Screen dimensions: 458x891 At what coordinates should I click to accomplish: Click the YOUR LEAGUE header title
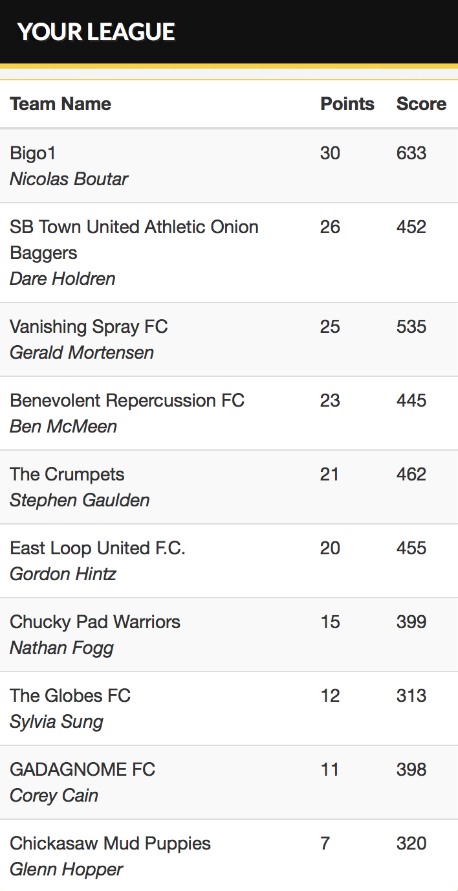click(96, 32)
